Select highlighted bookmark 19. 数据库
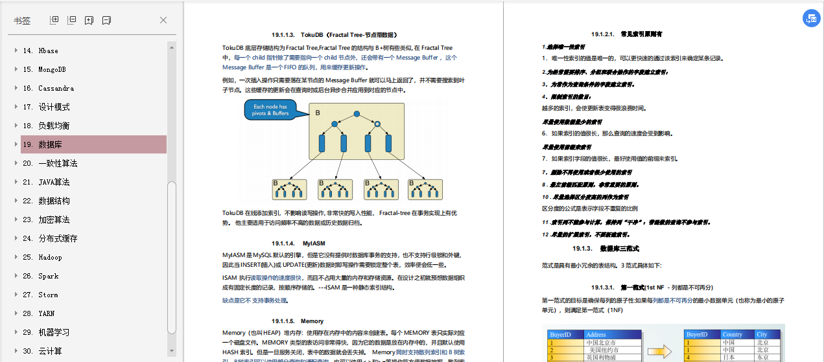Screen dimensions: 824x362 click(93, 144)
